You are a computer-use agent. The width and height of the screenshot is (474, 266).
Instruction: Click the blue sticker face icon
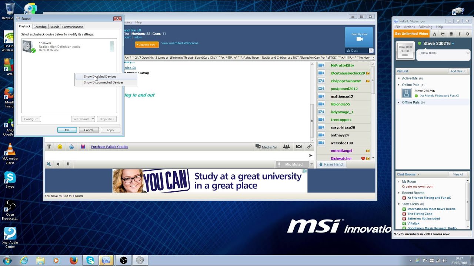(71, 147)
